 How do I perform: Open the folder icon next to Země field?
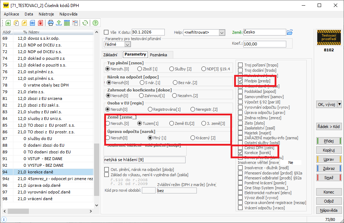click(x=290, y=32)
